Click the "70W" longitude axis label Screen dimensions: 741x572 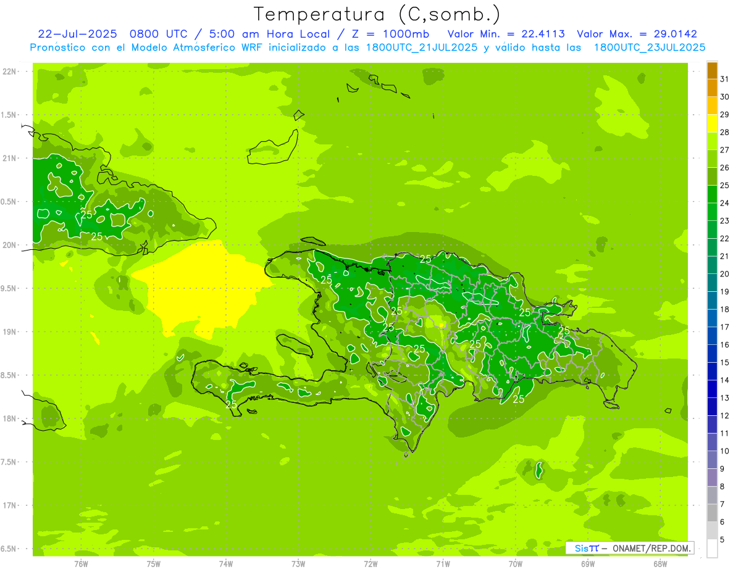tap(516, 564)
